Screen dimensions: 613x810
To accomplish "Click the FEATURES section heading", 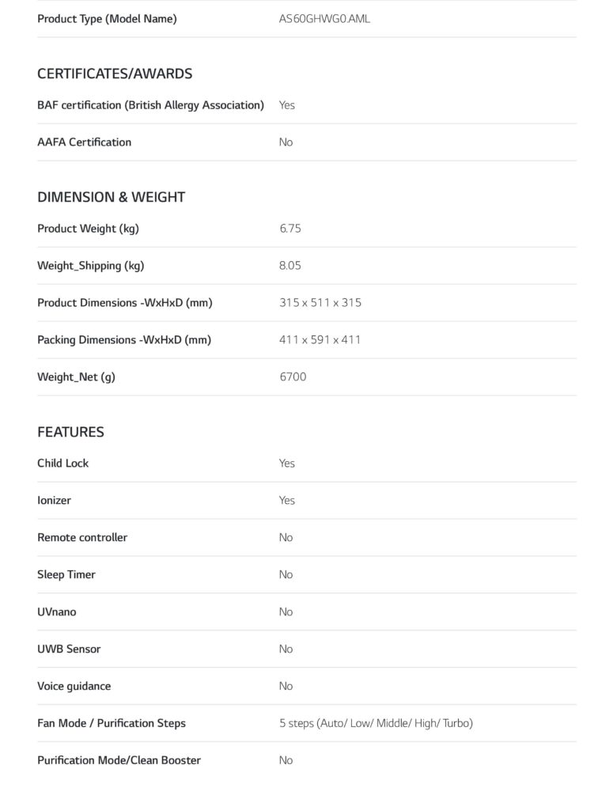I will [x=70, y=432].
